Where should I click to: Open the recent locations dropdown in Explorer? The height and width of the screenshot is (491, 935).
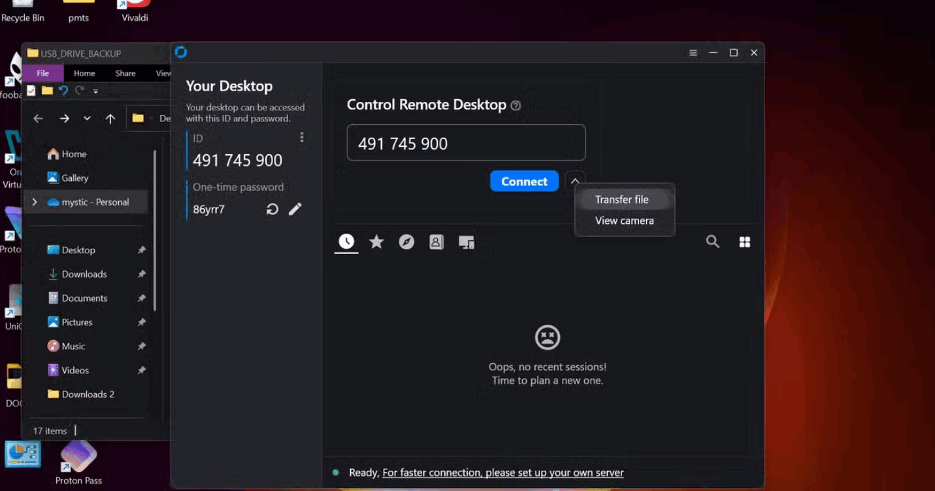pos(87,118)
